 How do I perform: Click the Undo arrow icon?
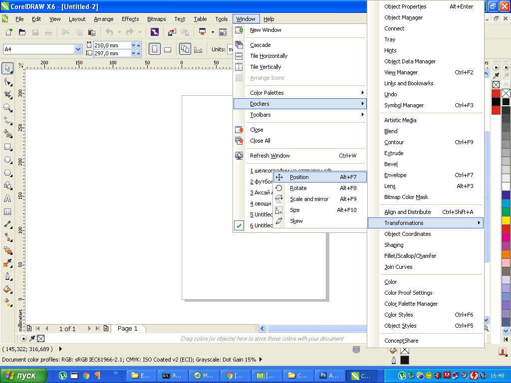[x=109, y=32]
